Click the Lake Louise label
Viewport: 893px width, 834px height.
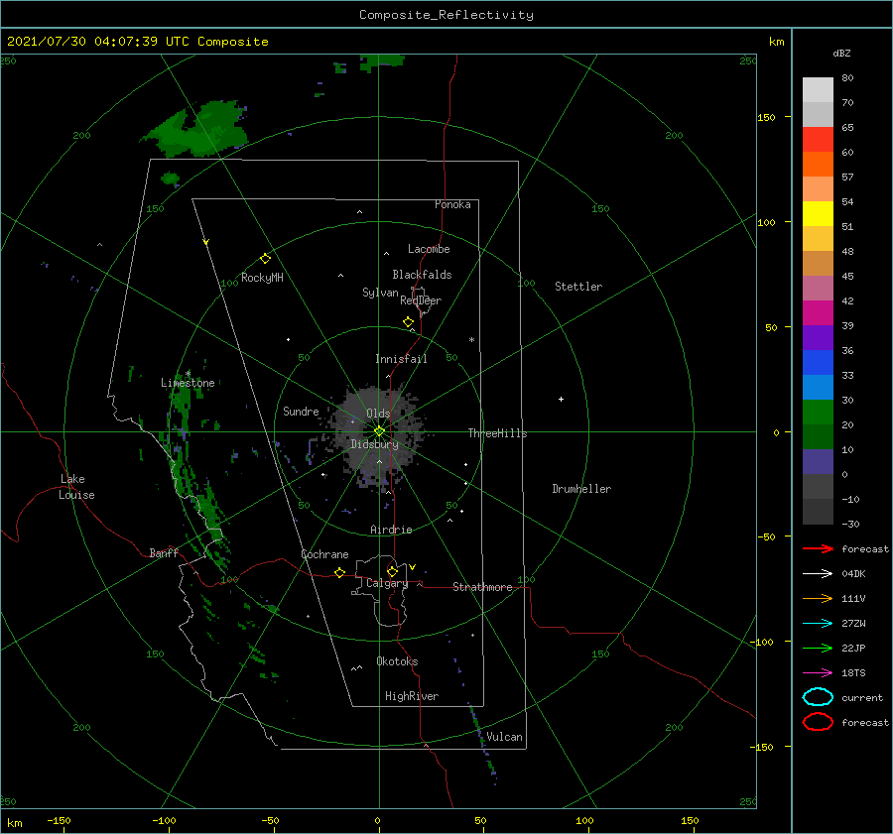pos(76,487)
